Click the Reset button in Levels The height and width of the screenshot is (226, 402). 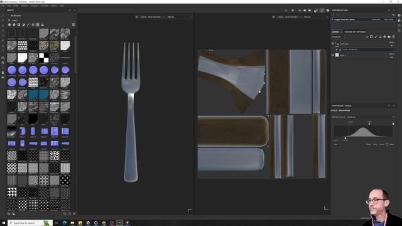369,144
